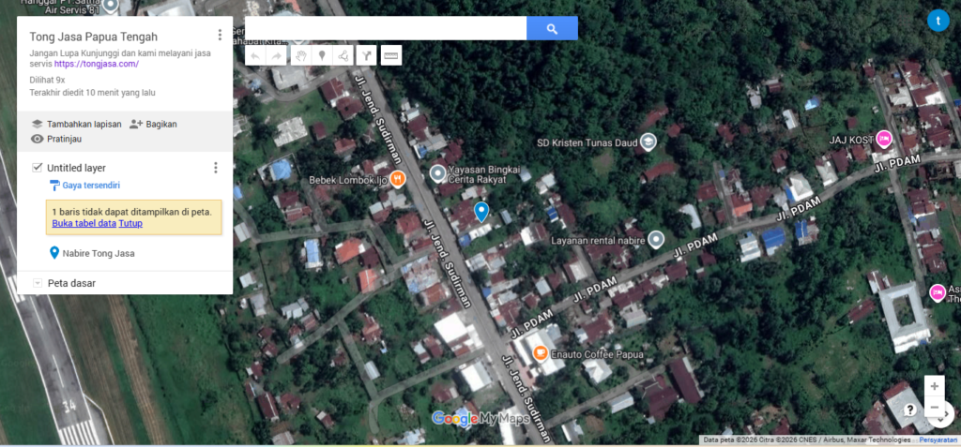This screenshot has width=961, height=447.
Task: Select the Add directions tool
Action: pyautogui.click(x=366, y=55)
